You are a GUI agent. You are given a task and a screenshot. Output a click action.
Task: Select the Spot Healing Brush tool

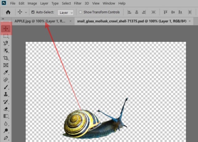6,80
